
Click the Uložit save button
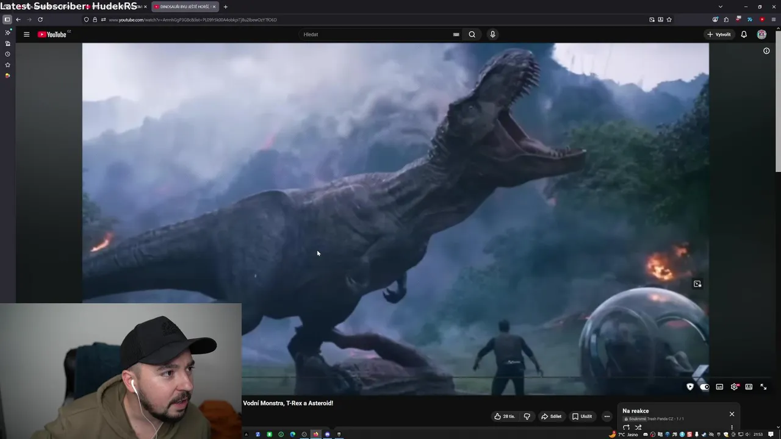pos(582,416)
